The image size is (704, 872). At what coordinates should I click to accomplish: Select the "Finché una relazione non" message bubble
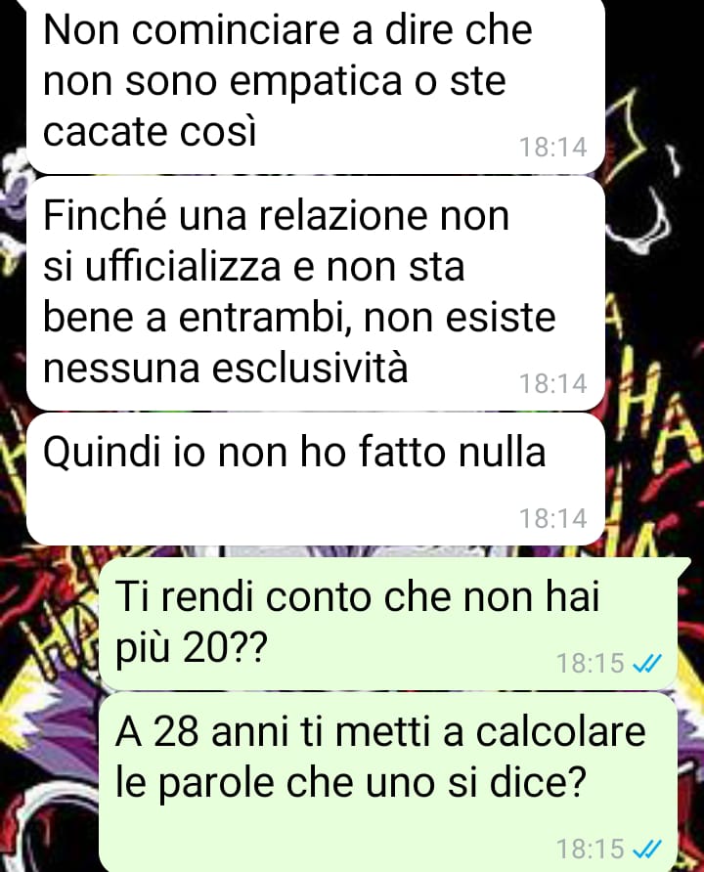(315, 293)
